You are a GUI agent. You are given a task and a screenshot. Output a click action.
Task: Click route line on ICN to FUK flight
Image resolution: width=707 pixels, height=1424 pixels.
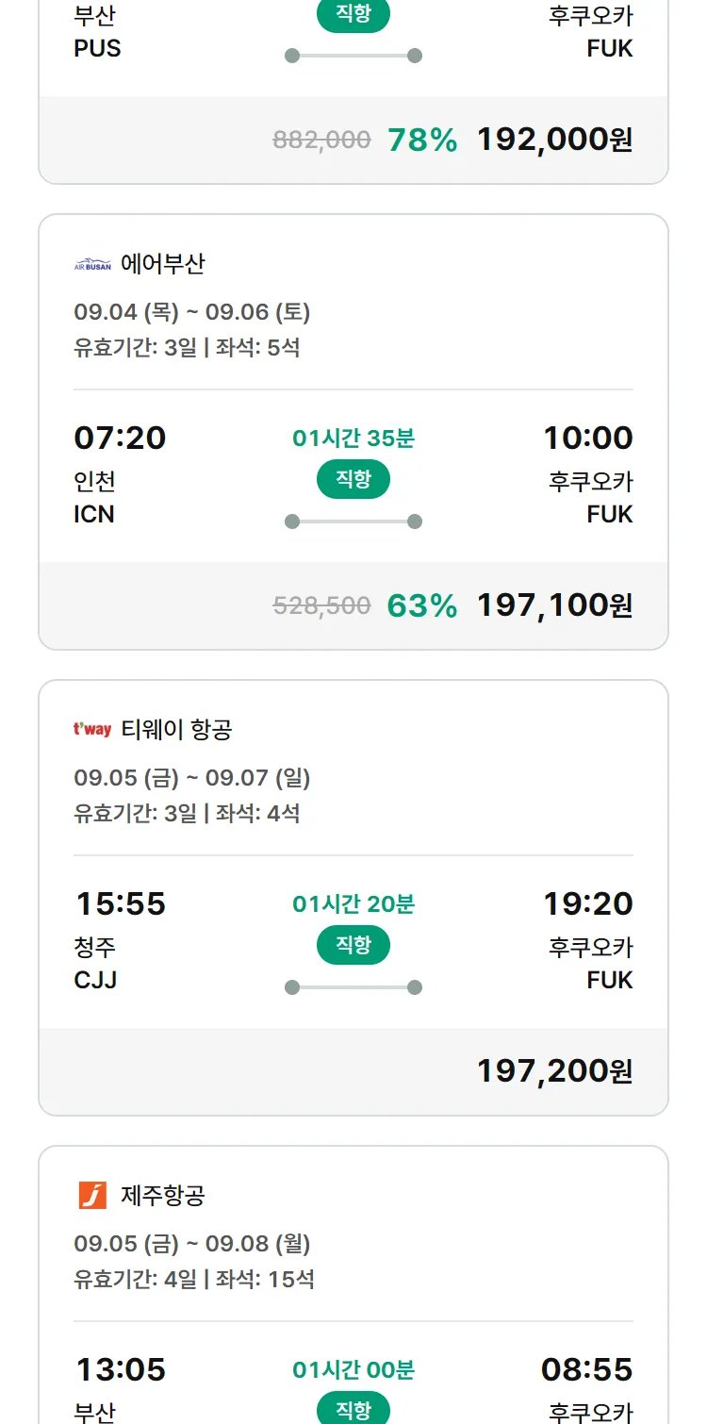(x=353, y=522)
